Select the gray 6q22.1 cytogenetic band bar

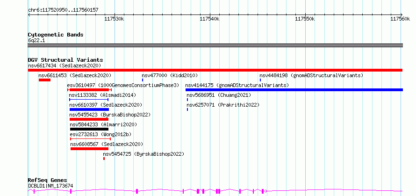pos(215,45)
